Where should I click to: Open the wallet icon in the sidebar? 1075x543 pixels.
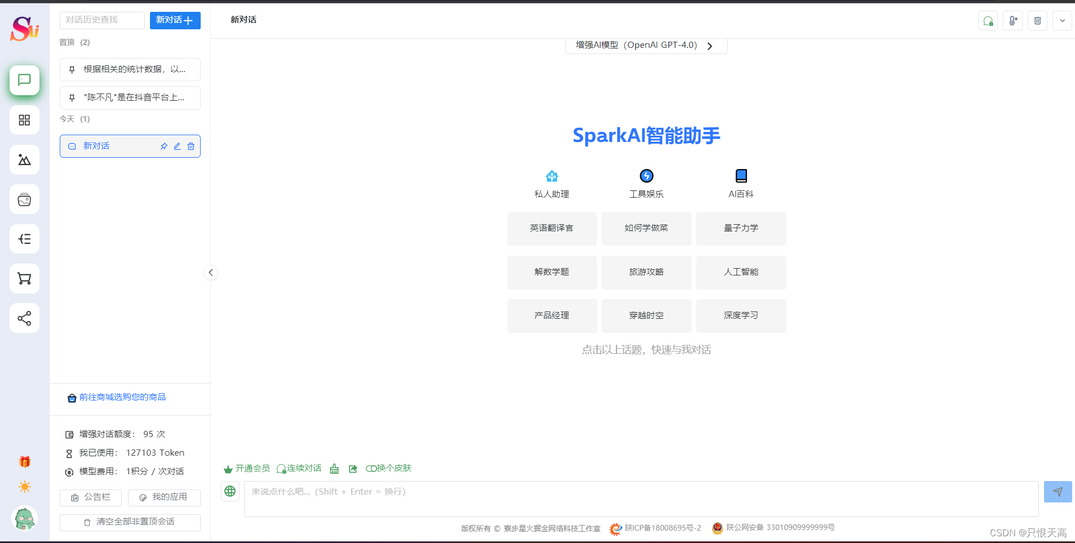[24, 199]
